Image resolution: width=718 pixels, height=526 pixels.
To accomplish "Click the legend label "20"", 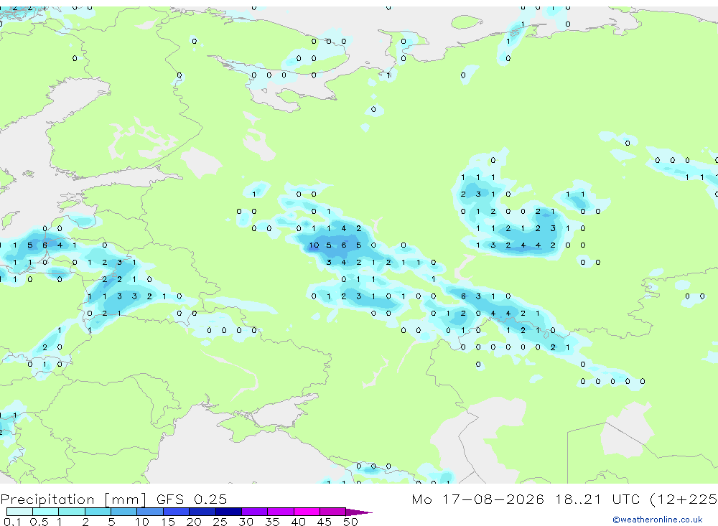I will (194, 522).
